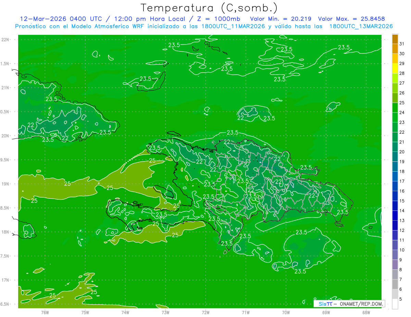Click the "18N" latitude axis label
Screen dimensions: 411x317
point(5,232)
